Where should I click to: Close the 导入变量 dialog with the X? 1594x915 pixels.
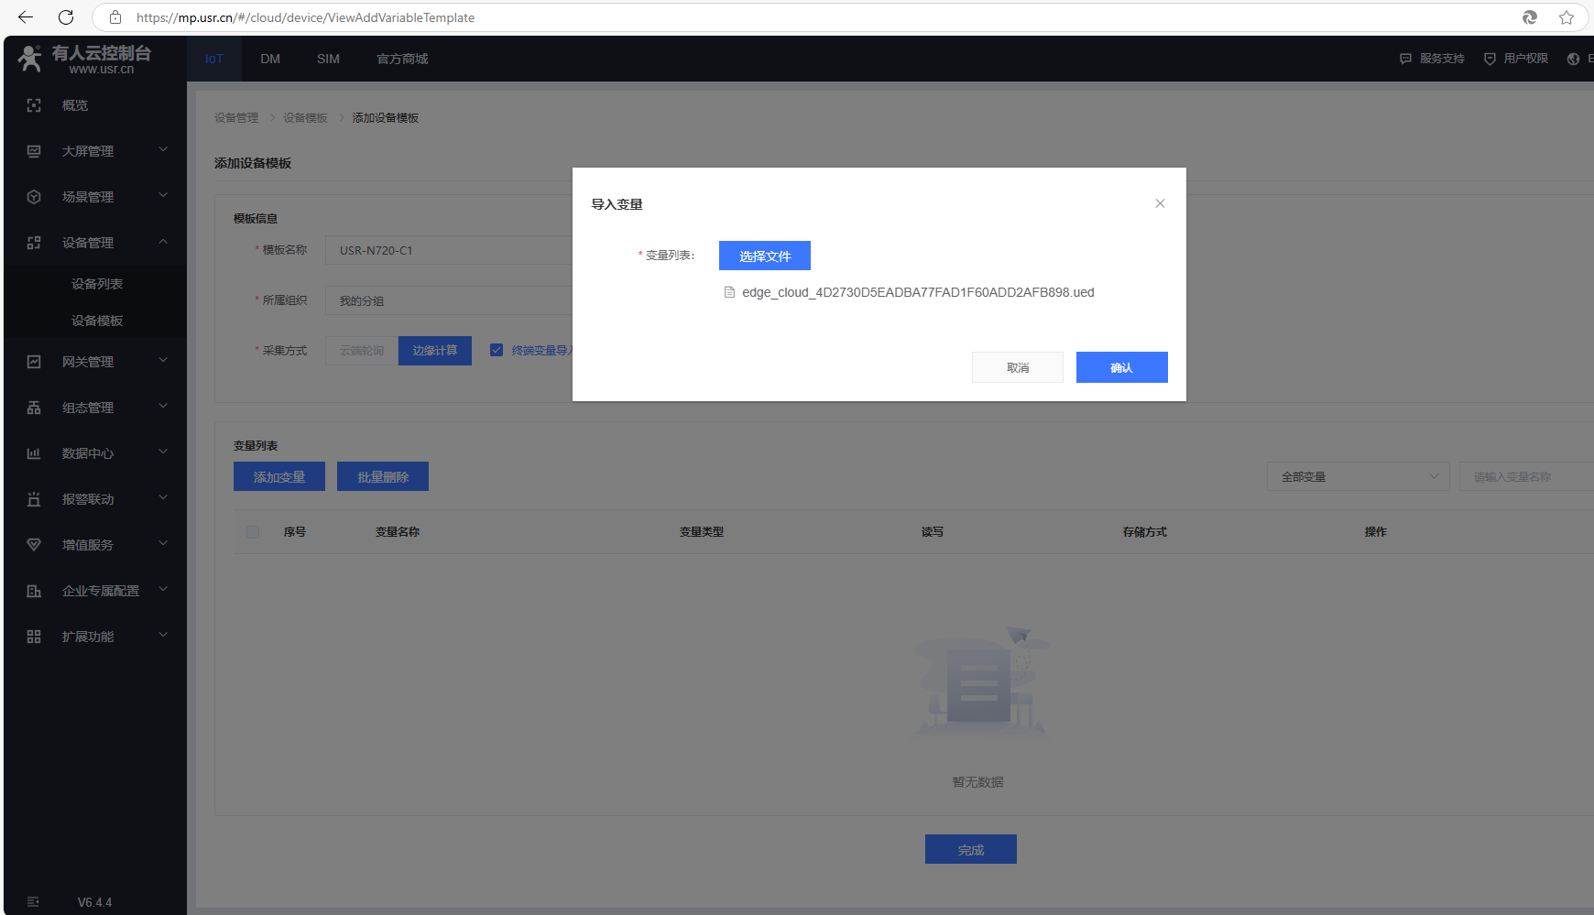point(1160,203)
